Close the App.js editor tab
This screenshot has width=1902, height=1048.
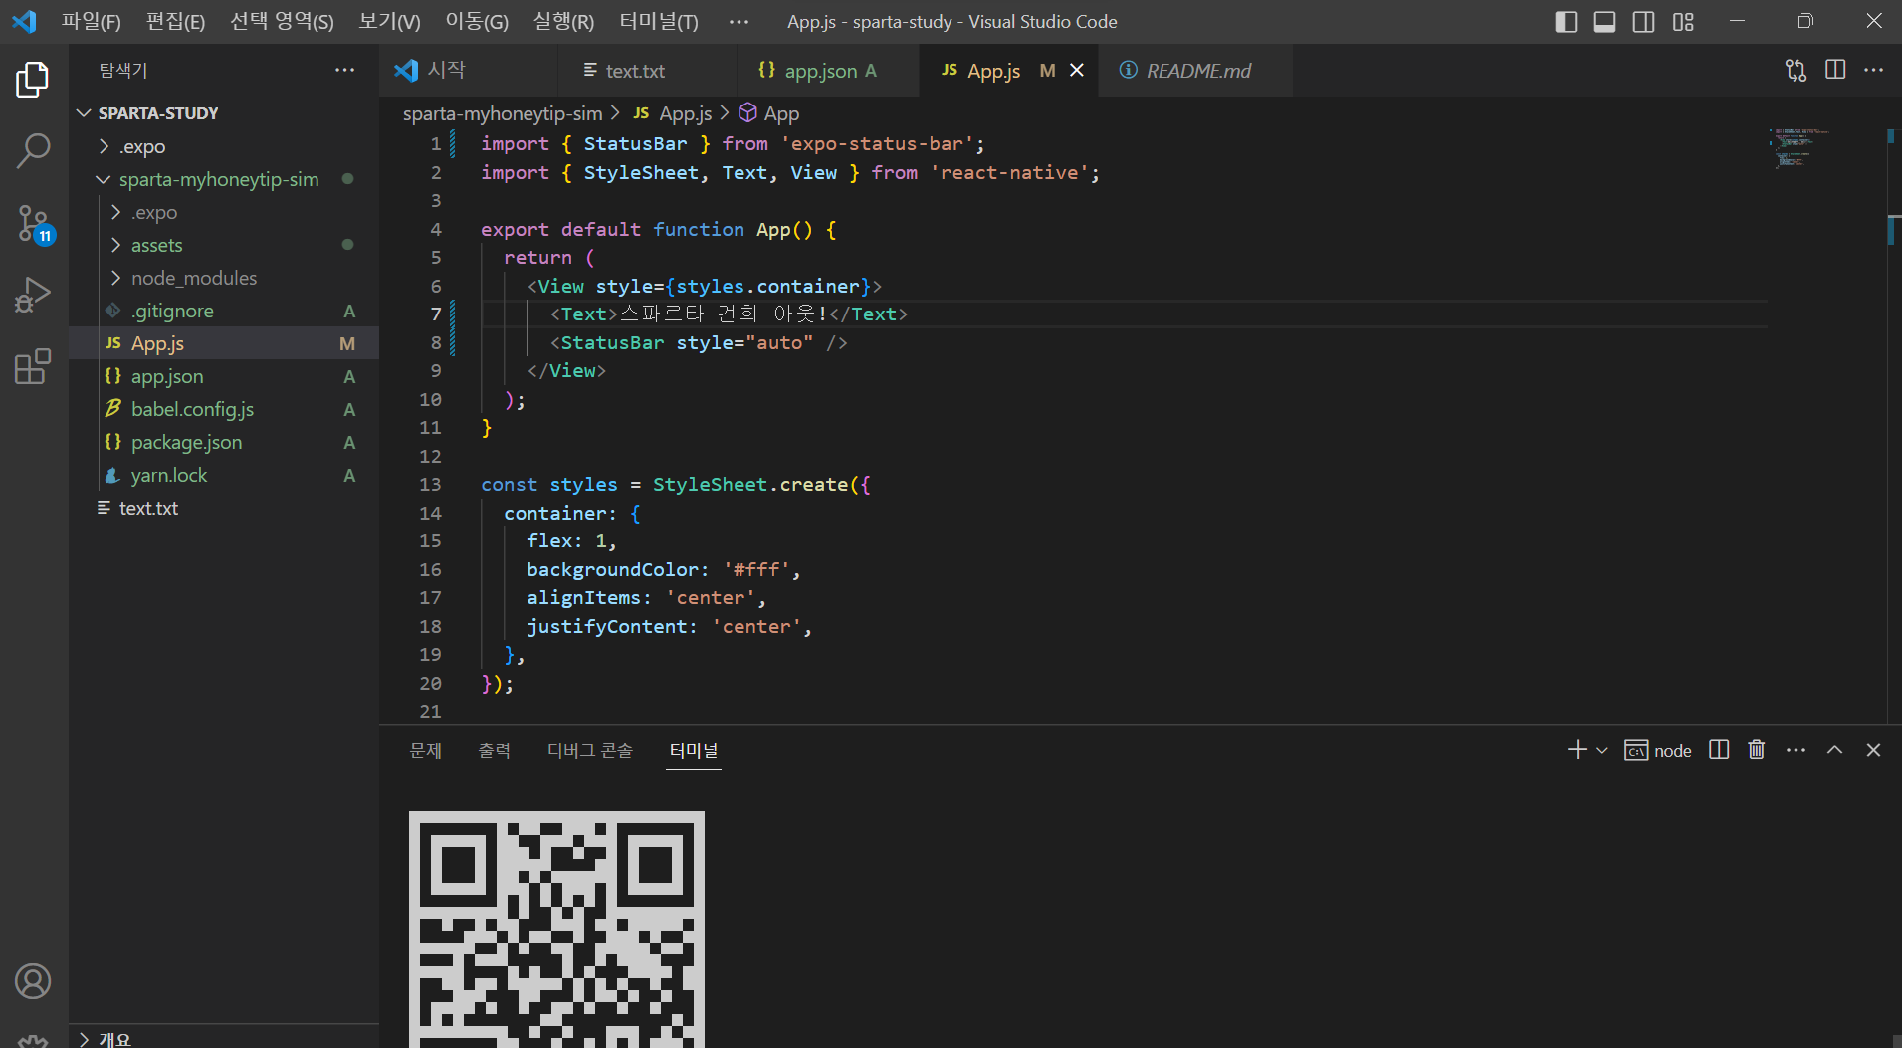pos(1077,70)
